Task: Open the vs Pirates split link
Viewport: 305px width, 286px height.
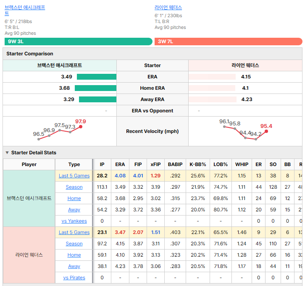Action: [x=74, y=278]
